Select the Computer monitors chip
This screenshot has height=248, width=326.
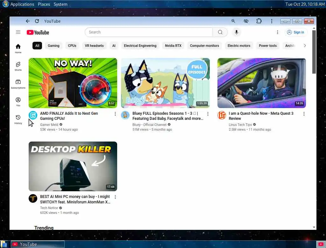204,46
